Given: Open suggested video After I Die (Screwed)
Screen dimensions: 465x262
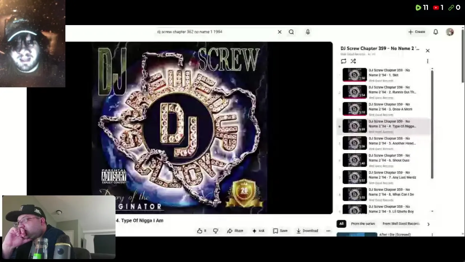Looking at the screenshot, I should [395, 235].
